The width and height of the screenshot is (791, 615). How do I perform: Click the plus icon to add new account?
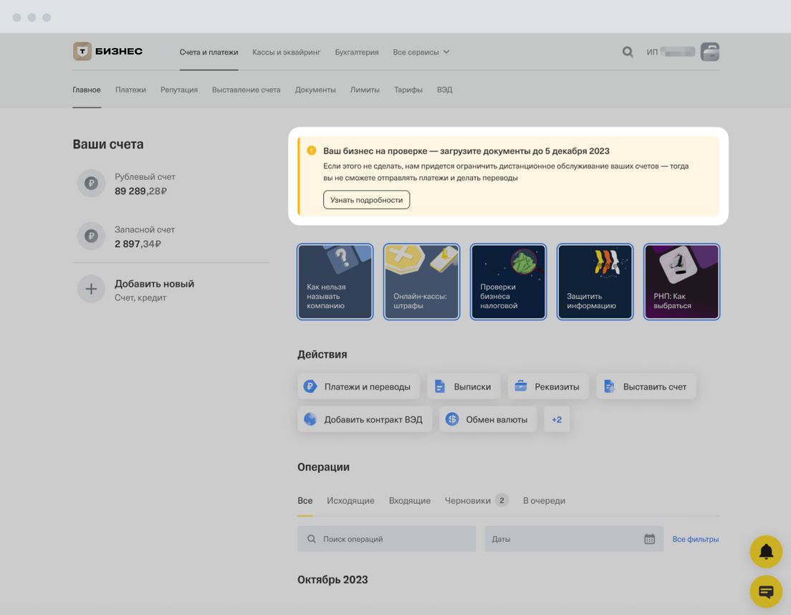(91, 290)
